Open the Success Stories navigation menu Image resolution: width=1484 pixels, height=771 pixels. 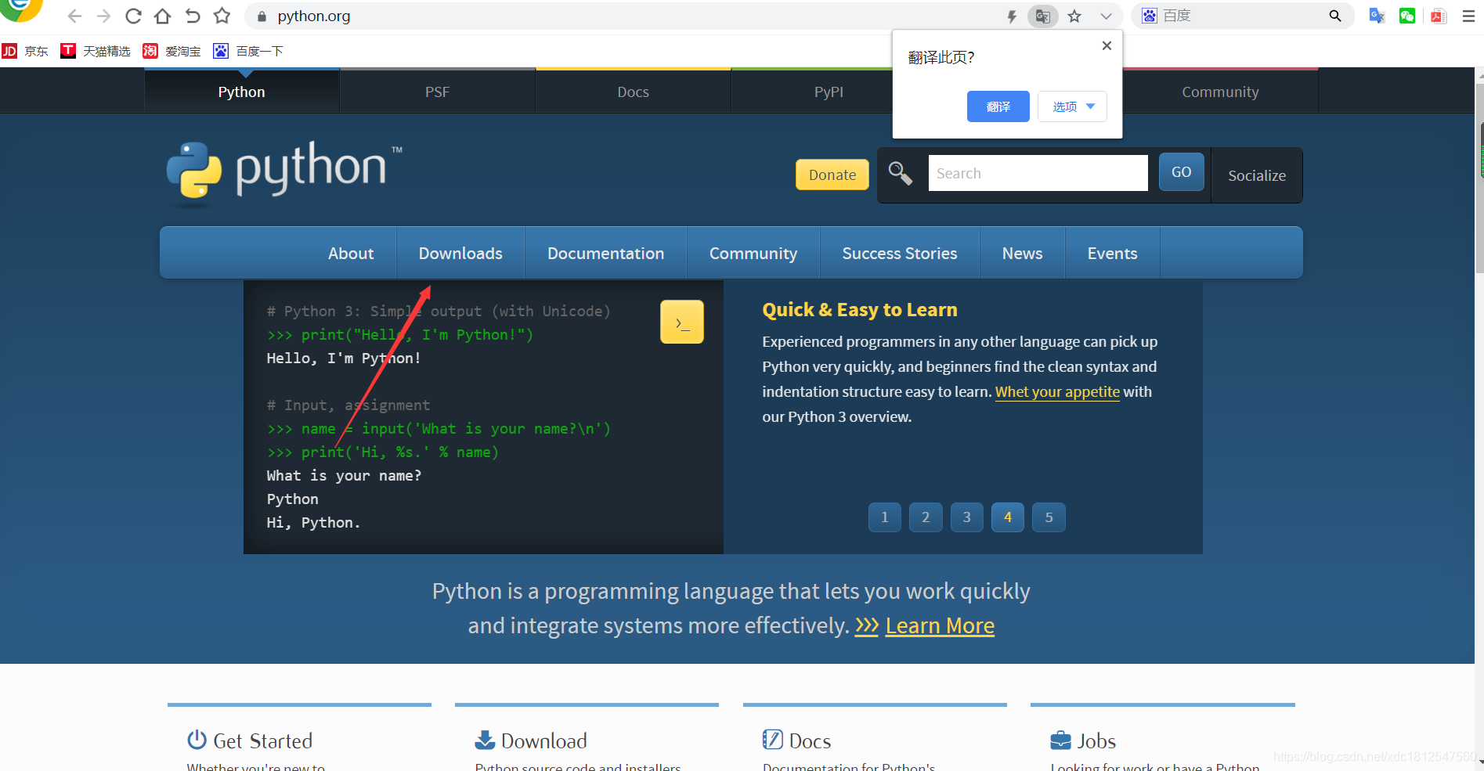tap(900, 253)
